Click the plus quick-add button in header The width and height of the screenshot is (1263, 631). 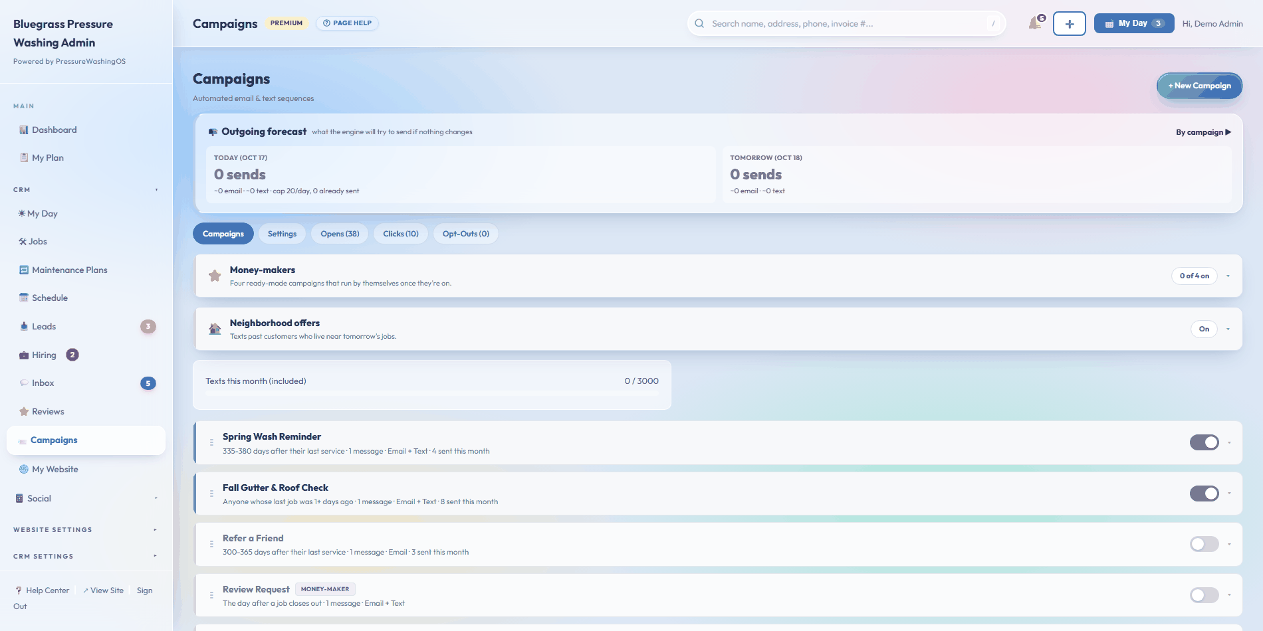[1070, 24]
